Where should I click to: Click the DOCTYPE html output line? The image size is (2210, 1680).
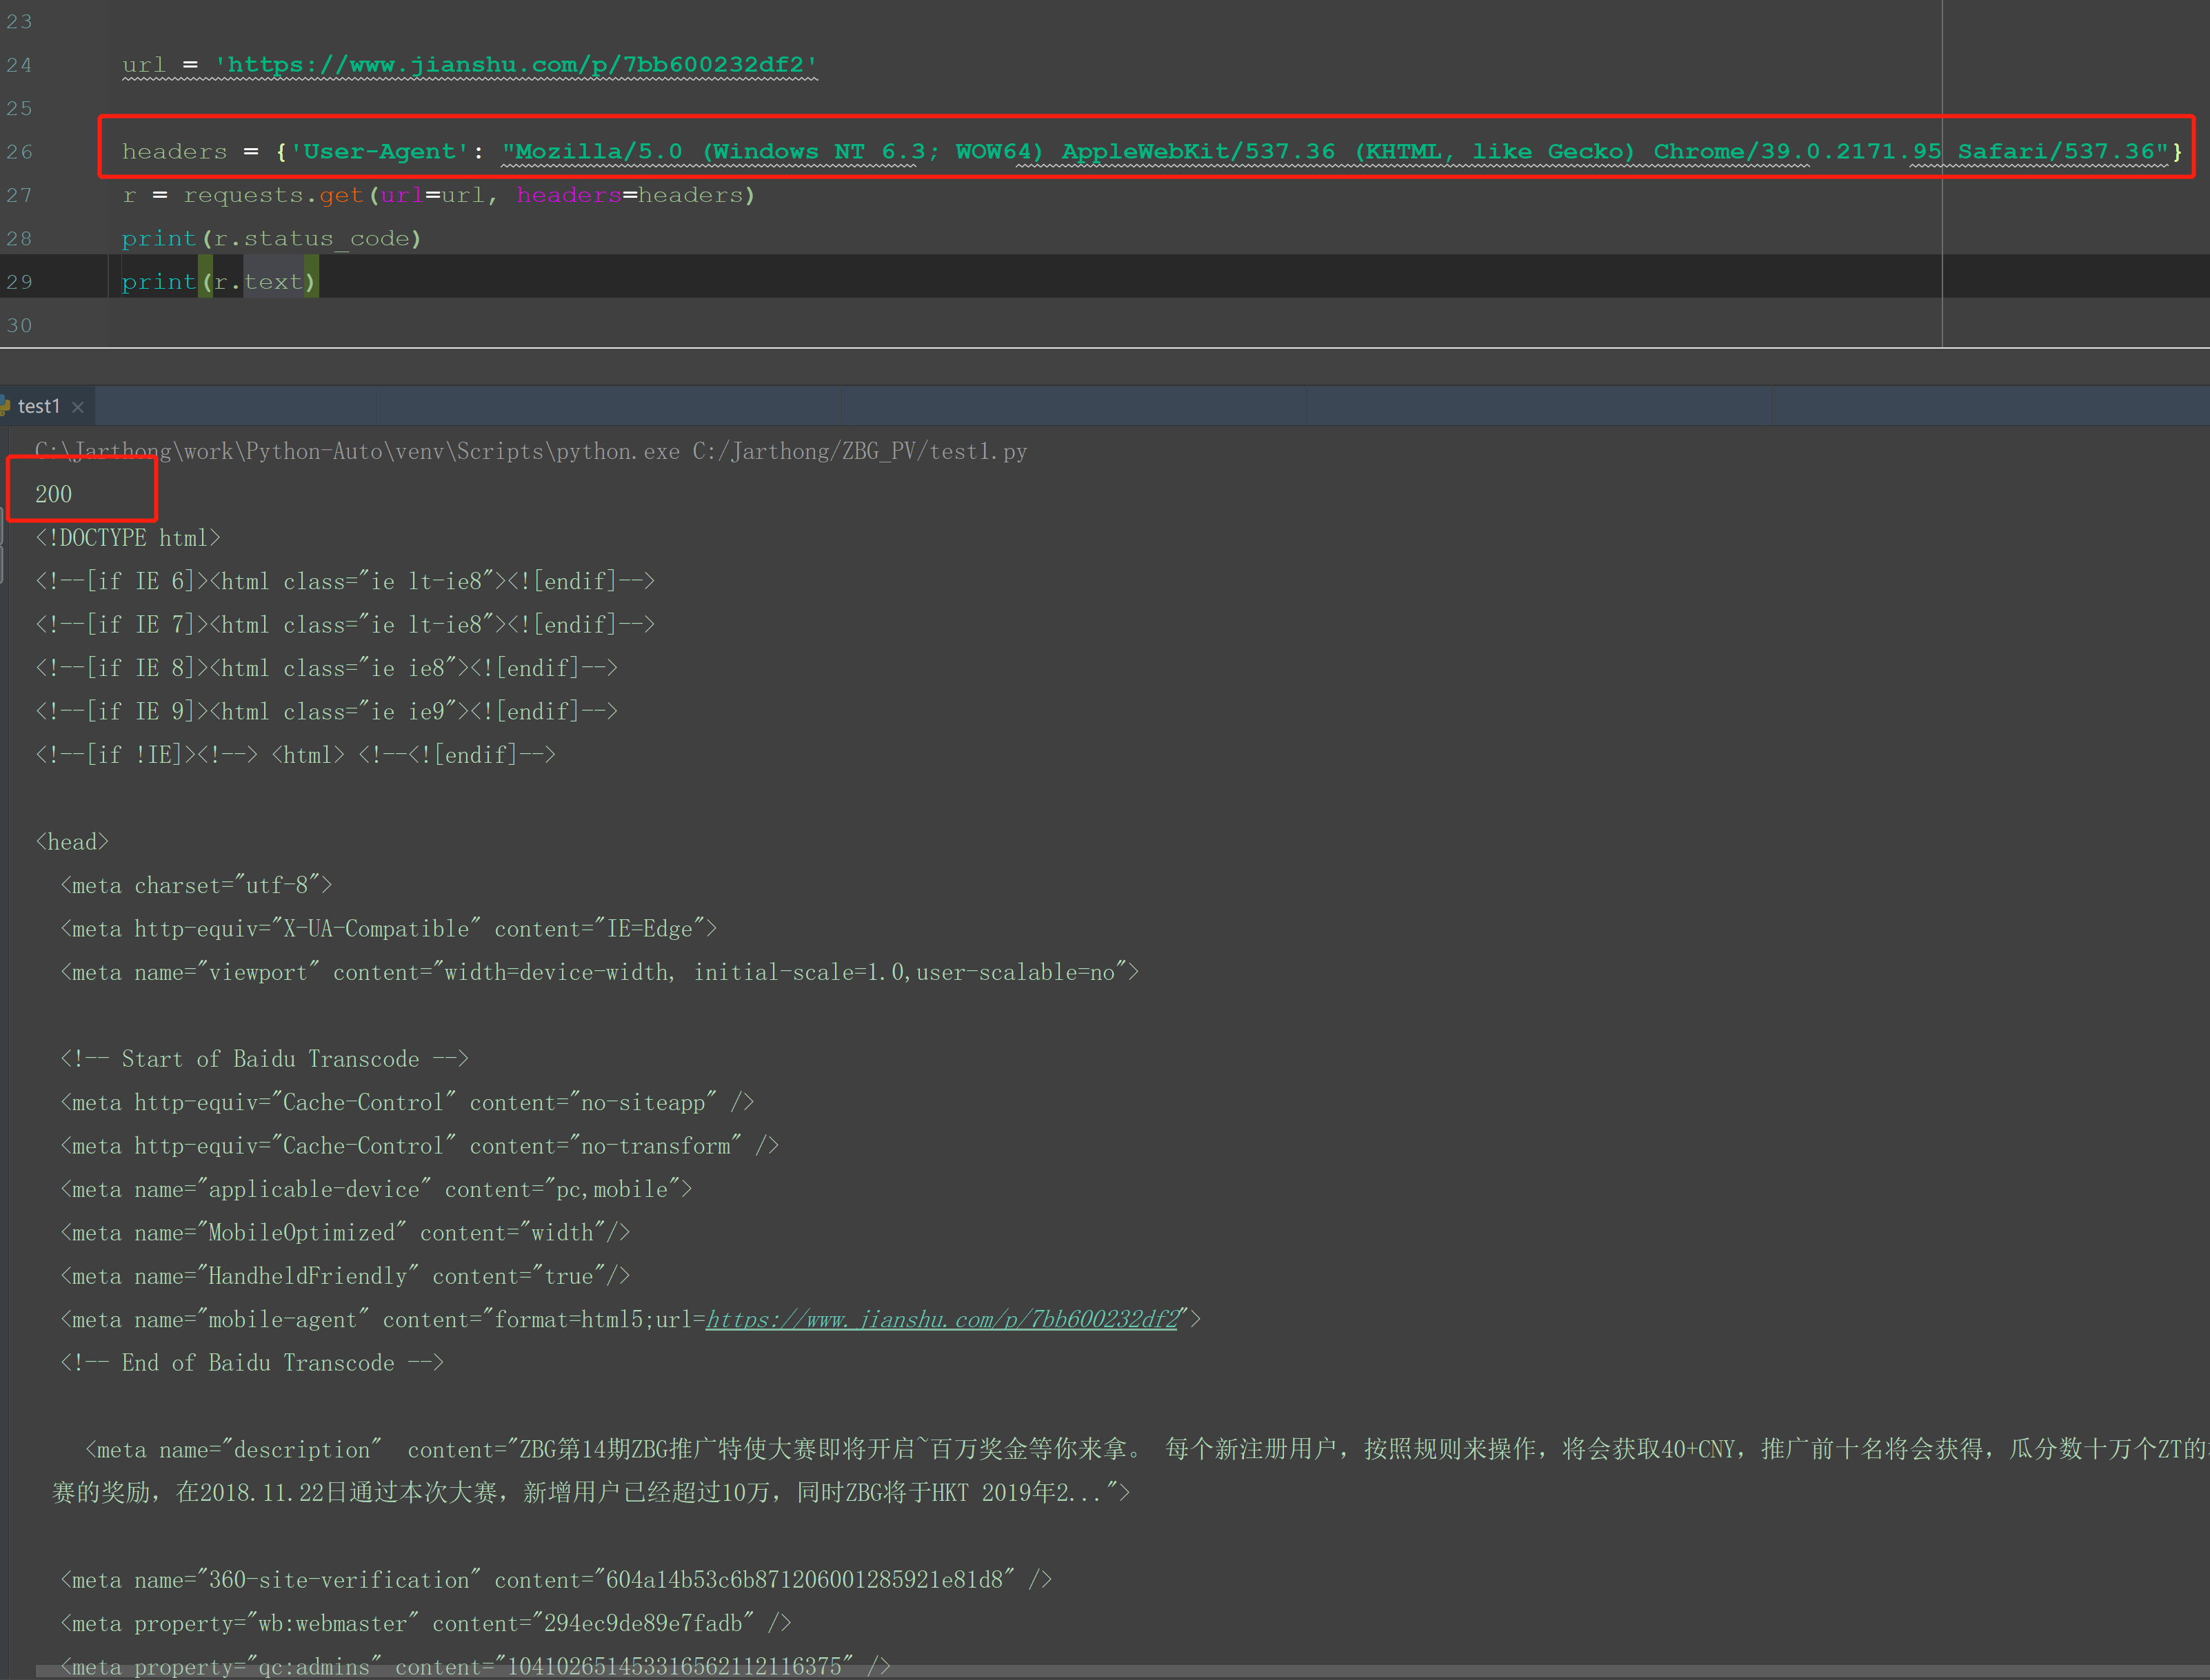(128, 538)
